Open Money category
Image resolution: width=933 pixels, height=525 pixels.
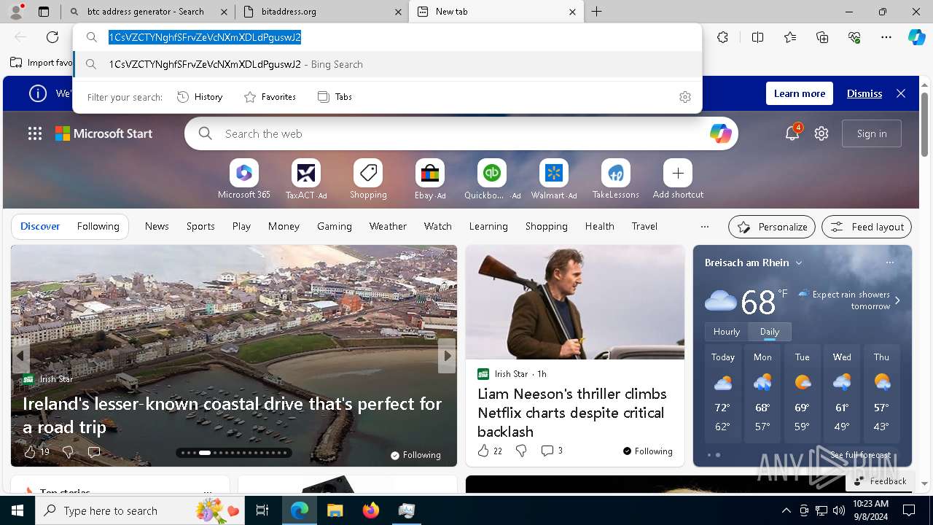coord(284,227)
